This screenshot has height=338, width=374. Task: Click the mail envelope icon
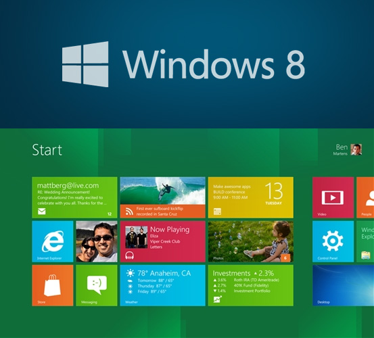[x=42, y=211]
